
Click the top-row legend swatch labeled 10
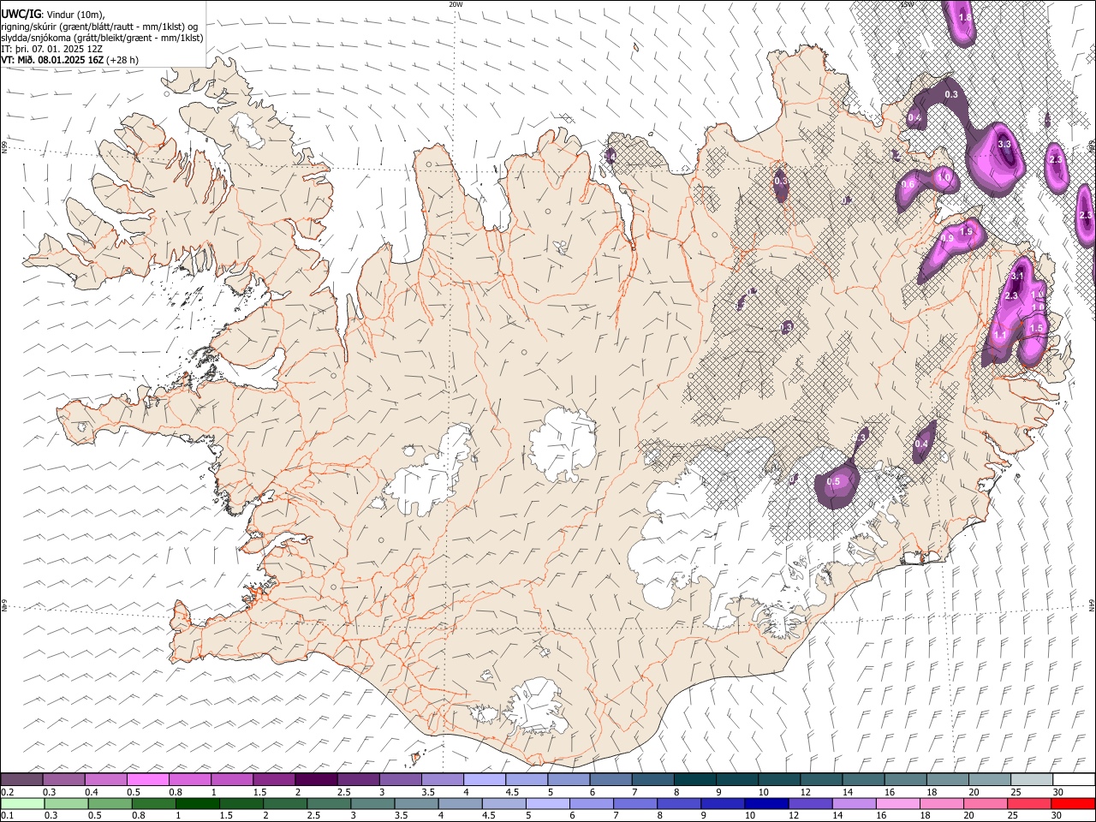[x=778, y=780]
